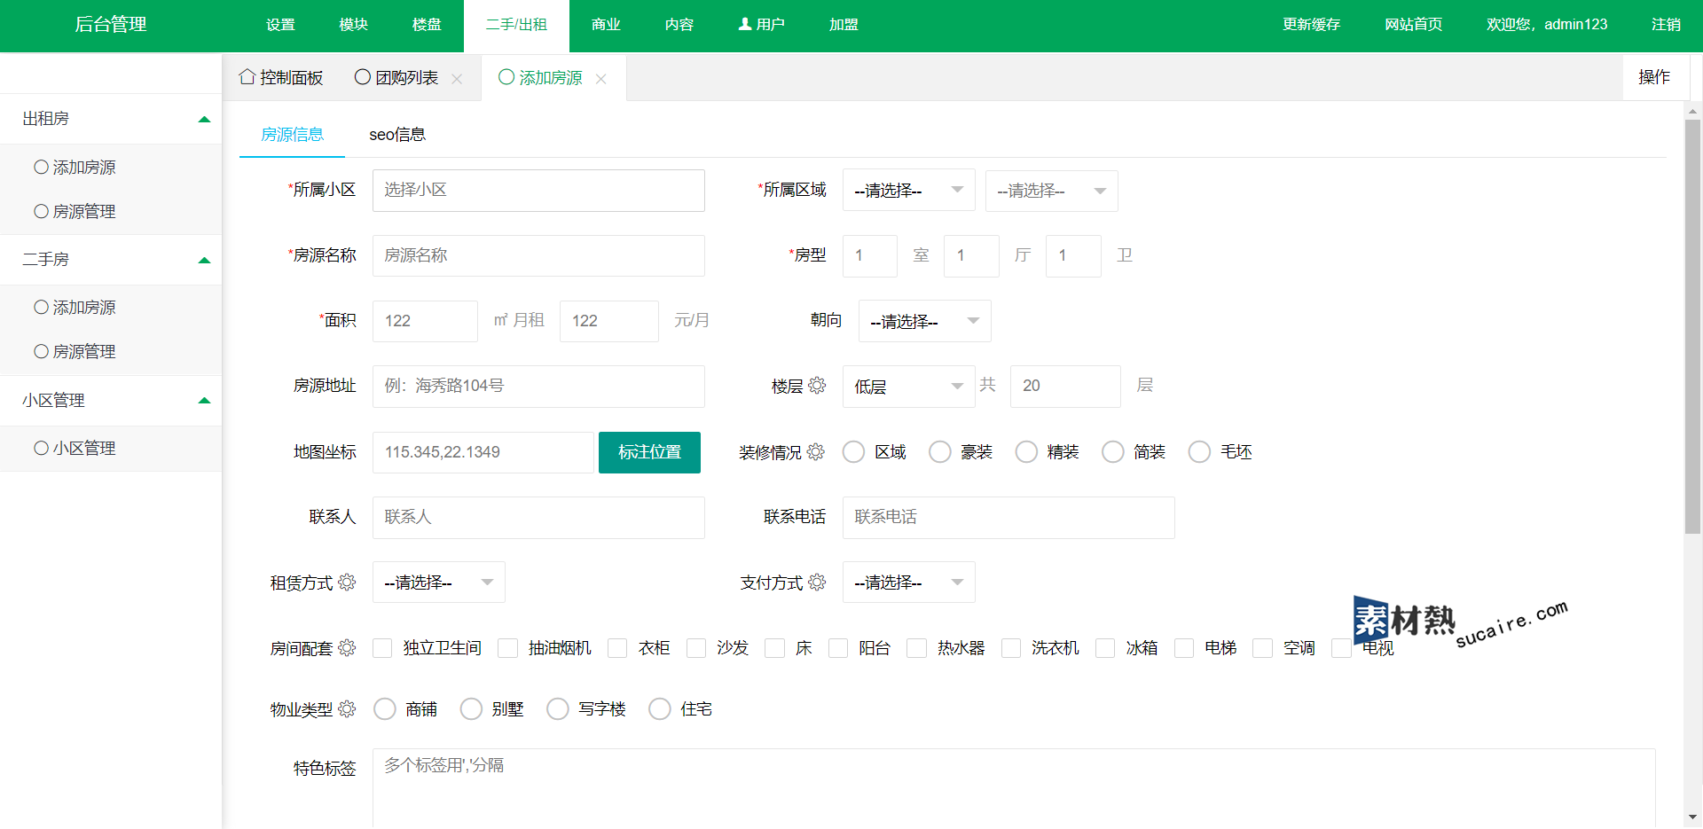1703x829 pixels.
Task: Click the 注销 logout link
Action: [x=1665, y=25]
